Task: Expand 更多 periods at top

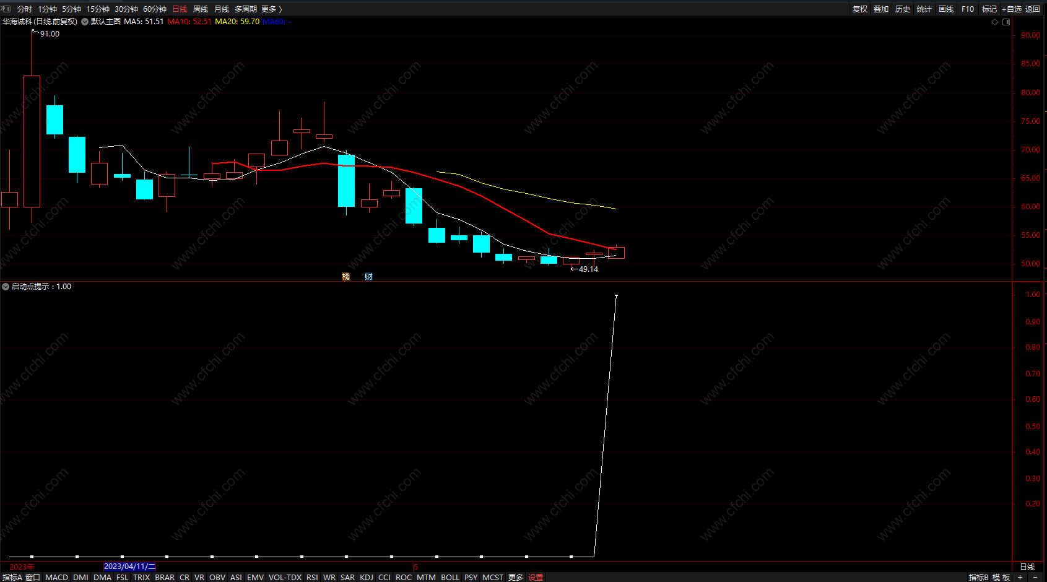Action: coord(271,9)
